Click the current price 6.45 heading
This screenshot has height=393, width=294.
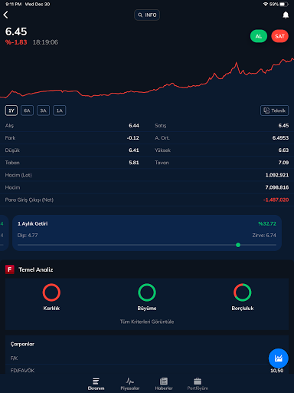(16, 31)
